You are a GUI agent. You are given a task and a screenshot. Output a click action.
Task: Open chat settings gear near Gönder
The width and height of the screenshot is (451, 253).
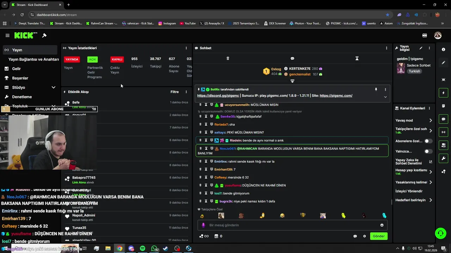pyautogui.click(x=365, y=236)
